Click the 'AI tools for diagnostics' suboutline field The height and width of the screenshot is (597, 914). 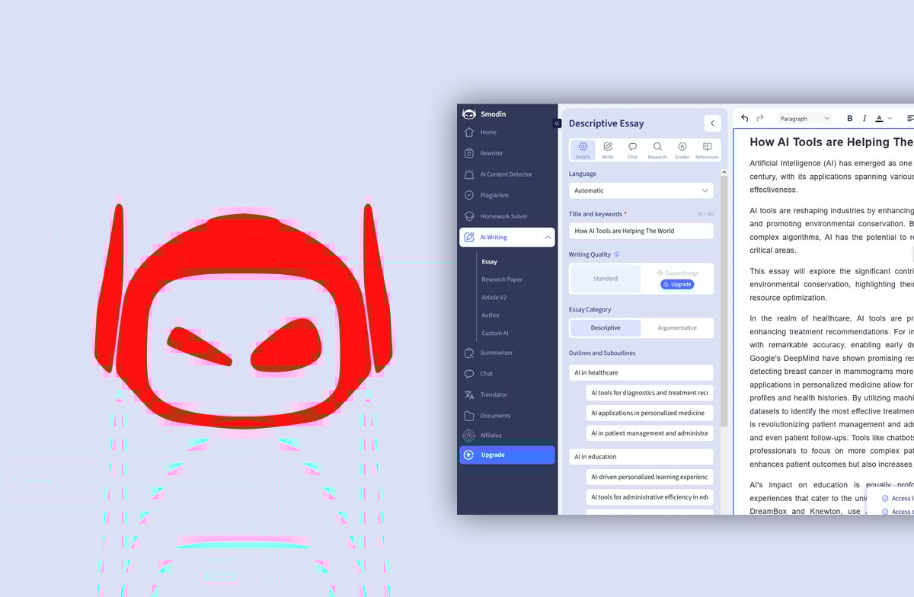[650, 393]
